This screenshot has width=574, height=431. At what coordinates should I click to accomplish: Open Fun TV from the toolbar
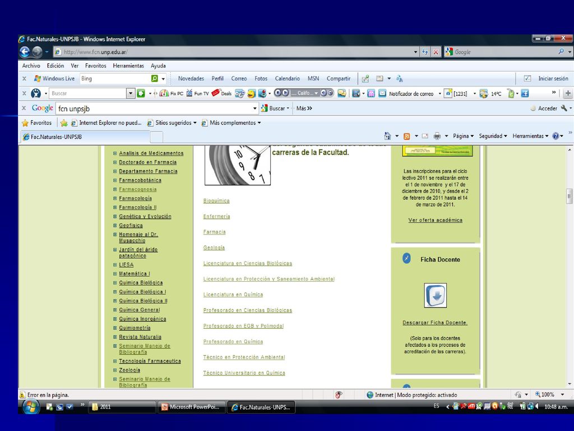point(198,94)
